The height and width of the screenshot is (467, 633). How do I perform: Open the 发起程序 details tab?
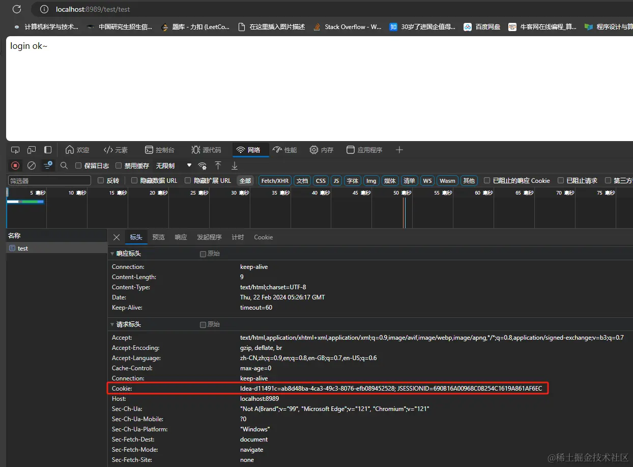click(x=209, y=237)
